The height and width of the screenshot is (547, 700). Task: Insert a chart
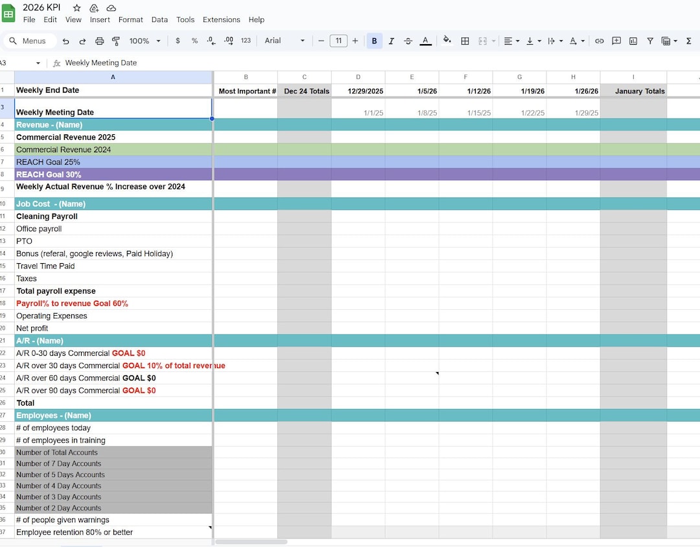[633, 41]
